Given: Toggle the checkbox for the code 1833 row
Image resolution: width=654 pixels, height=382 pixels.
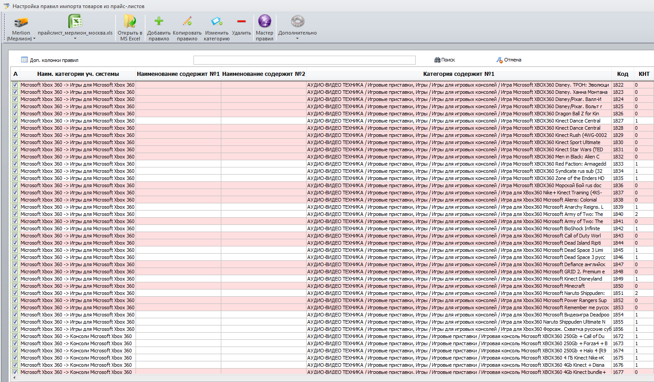Looking at the screenshot, I should click(x=15, y=164).
